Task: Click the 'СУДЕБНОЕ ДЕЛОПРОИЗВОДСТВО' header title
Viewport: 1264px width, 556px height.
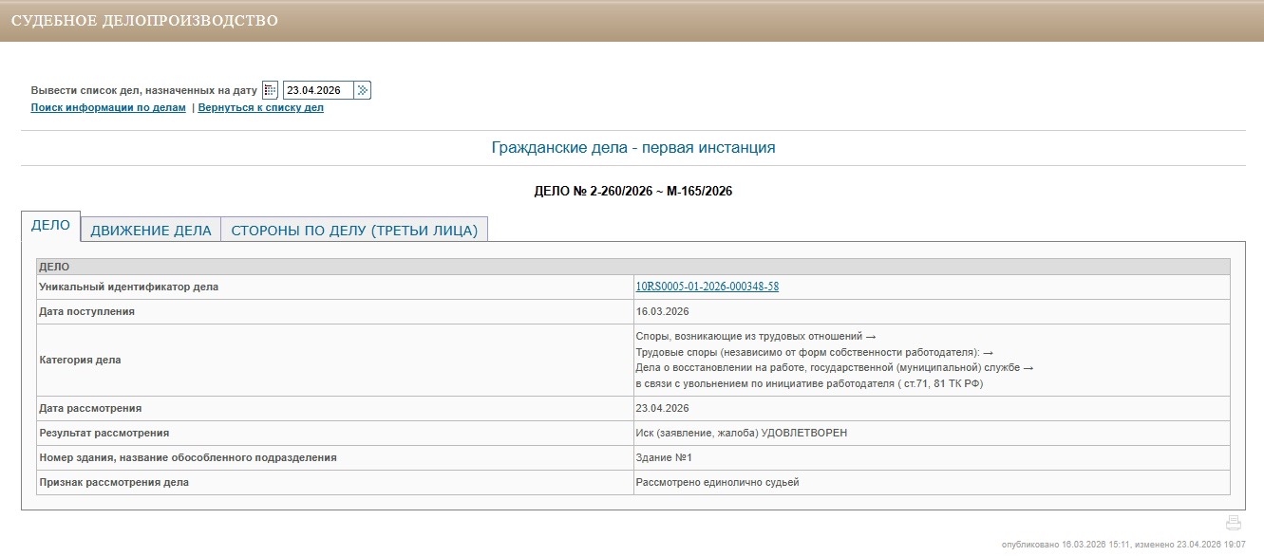Action: pos(144,21)
